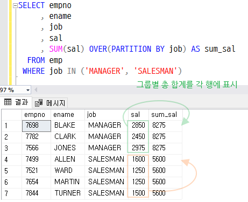
Task: Click the WARD ename cell
Action: 68,171
